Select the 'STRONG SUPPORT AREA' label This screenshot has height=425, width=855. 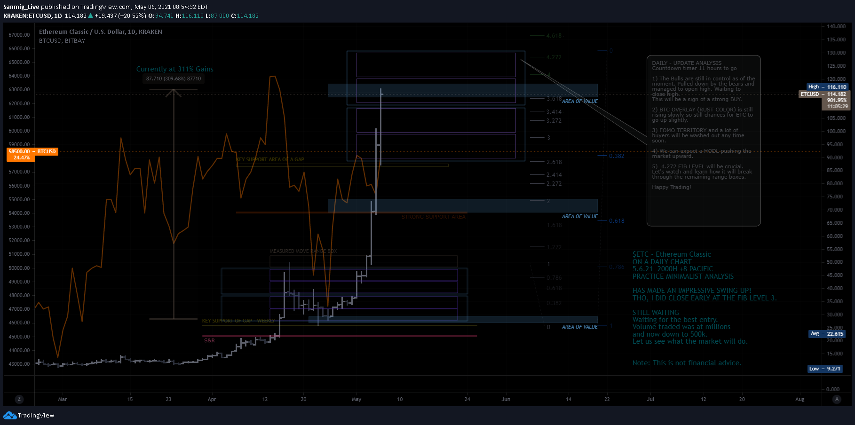click(434, 217)
